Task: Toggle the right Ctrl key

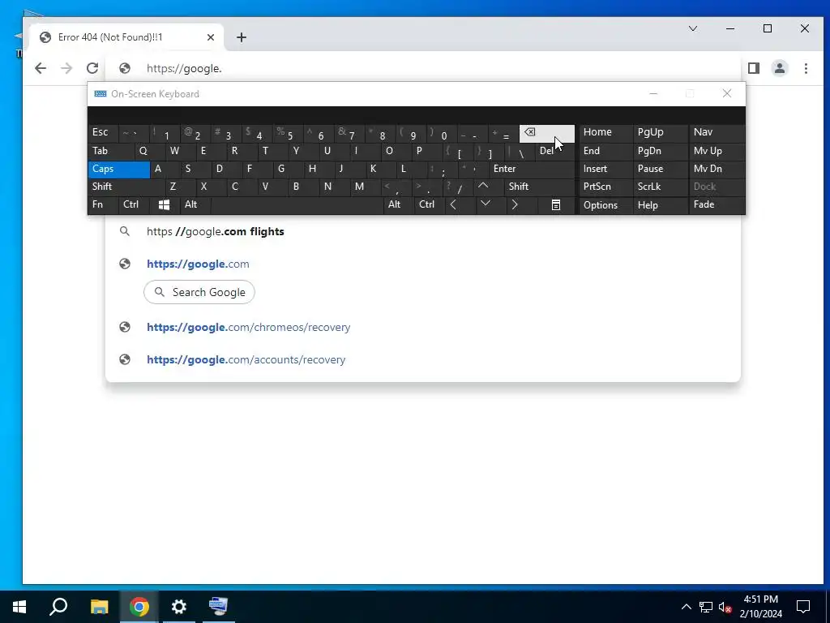Action: pos(430,204)
